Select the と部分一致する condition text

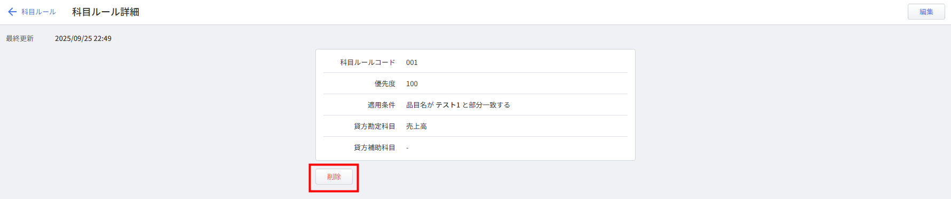click(x=486, y=105)
